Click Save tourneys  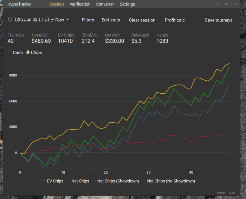[219, 20]
